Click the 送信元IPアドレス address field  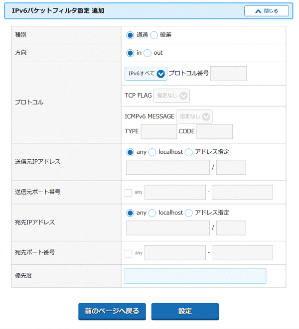coord(168,167)
